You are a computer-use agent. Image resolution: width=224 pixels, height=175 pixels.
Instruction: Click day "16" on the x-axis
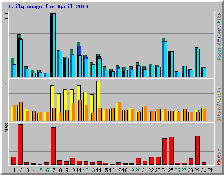click(112, 170)
